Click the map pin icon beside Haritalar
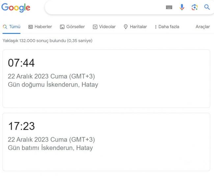The width and height of the screenshot is (214, 176). click(125, 27)
